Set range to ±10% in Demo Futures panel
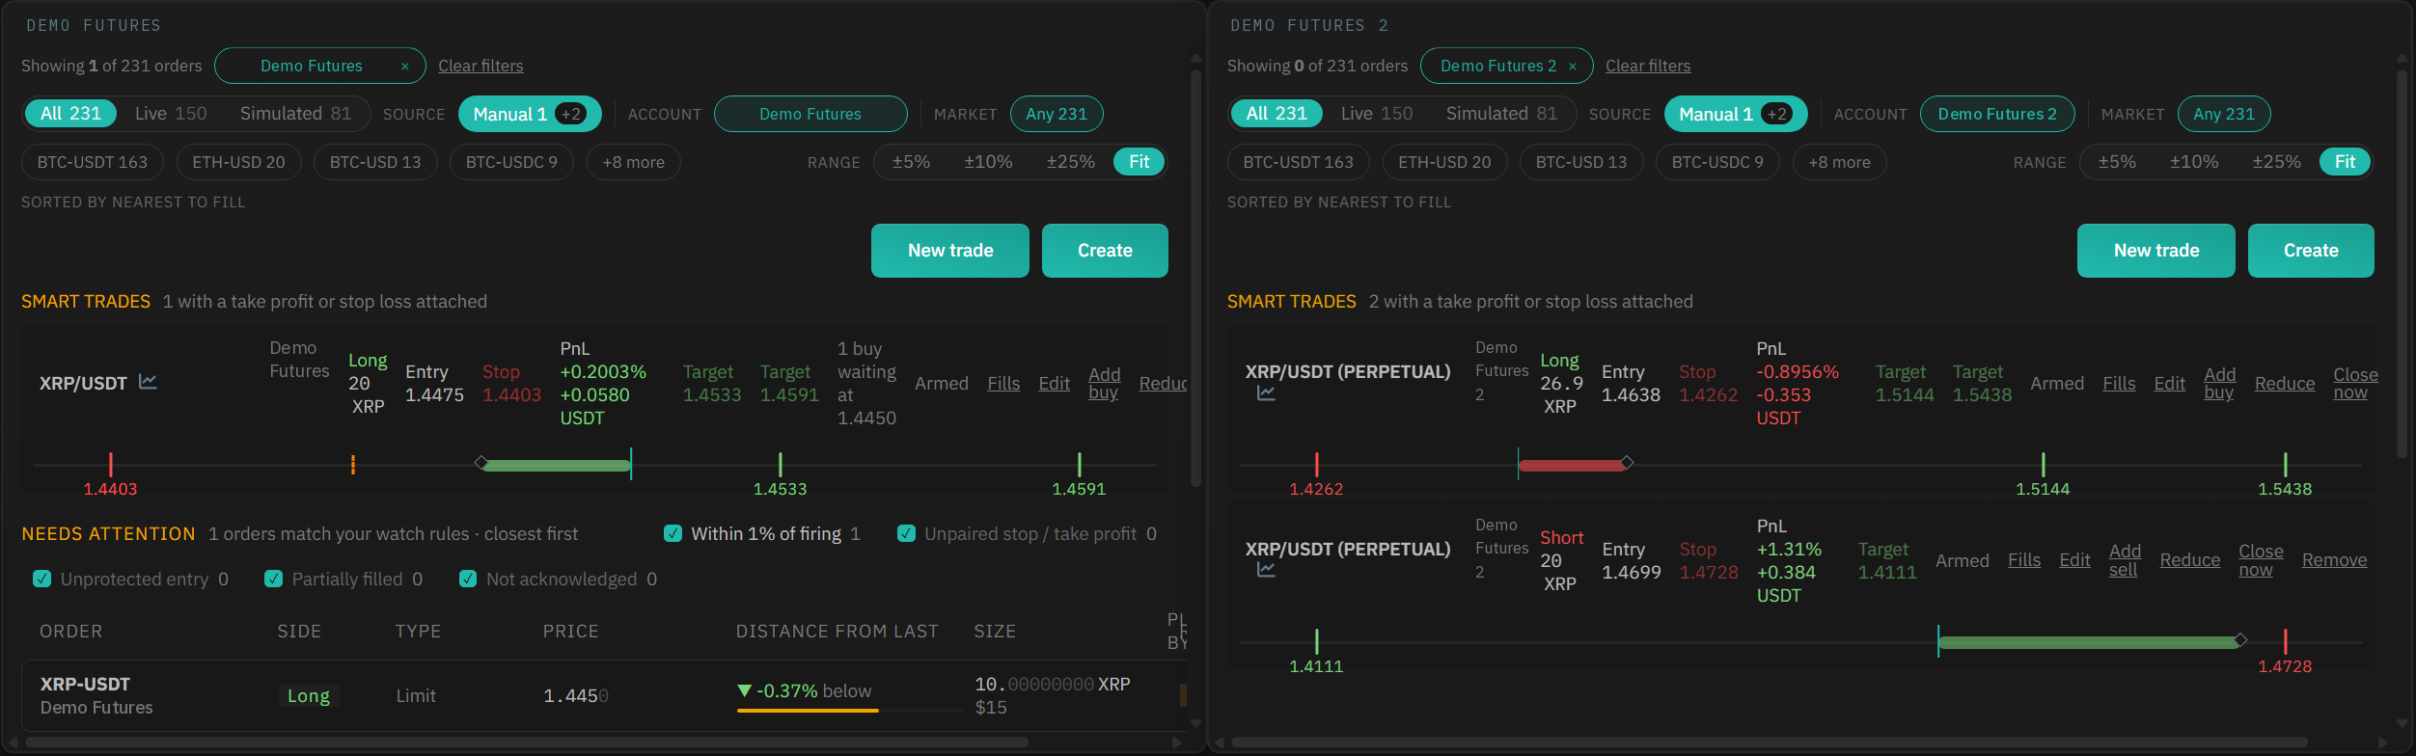 [988, 162]
